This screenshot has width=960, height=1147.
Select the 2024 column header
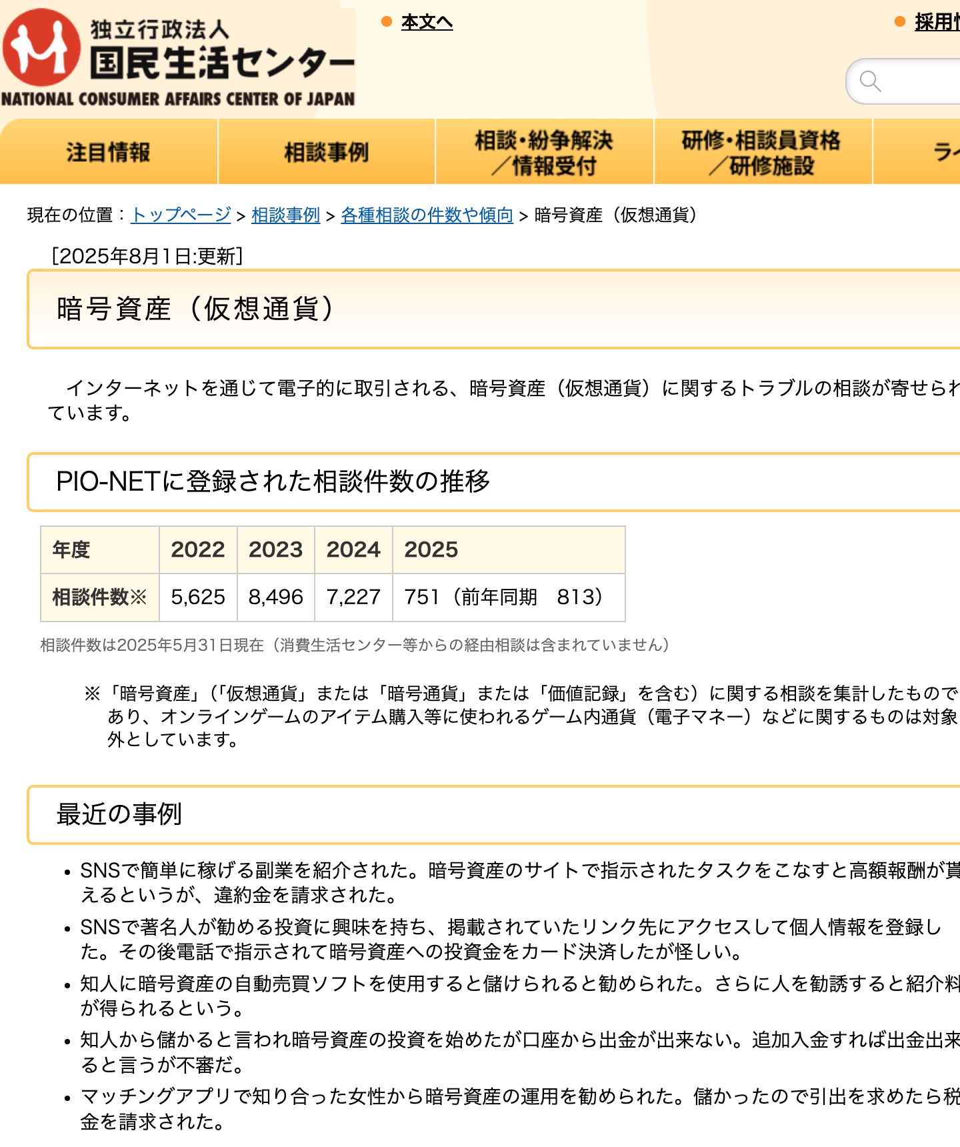point(353,549)
